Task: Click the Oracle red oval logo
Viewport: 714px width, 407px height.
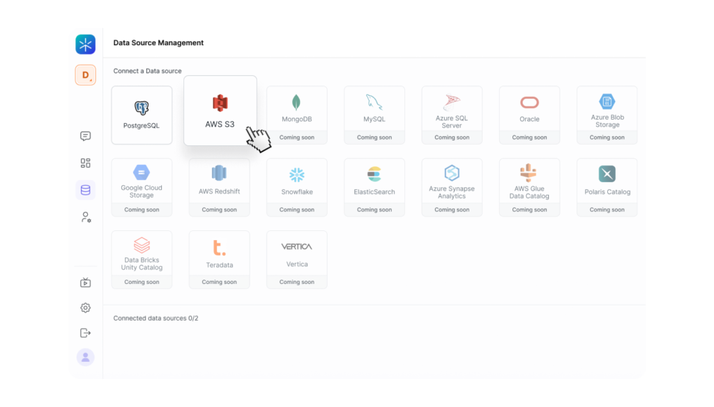Action: (x=530, y=103)
